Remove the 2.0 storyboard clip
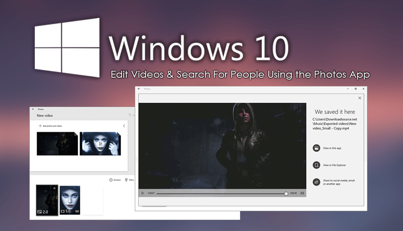The image size is (403, 231). coord(55,188)
